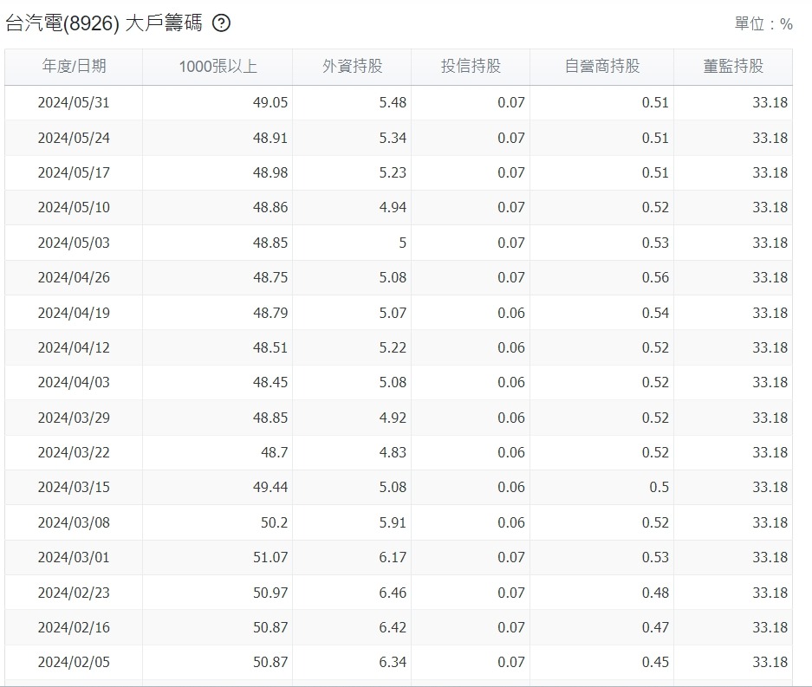This screenshot has height=687, width=812.
Task: Select the 2024/02/05 date cell
Action: click(x=74, y=662)
